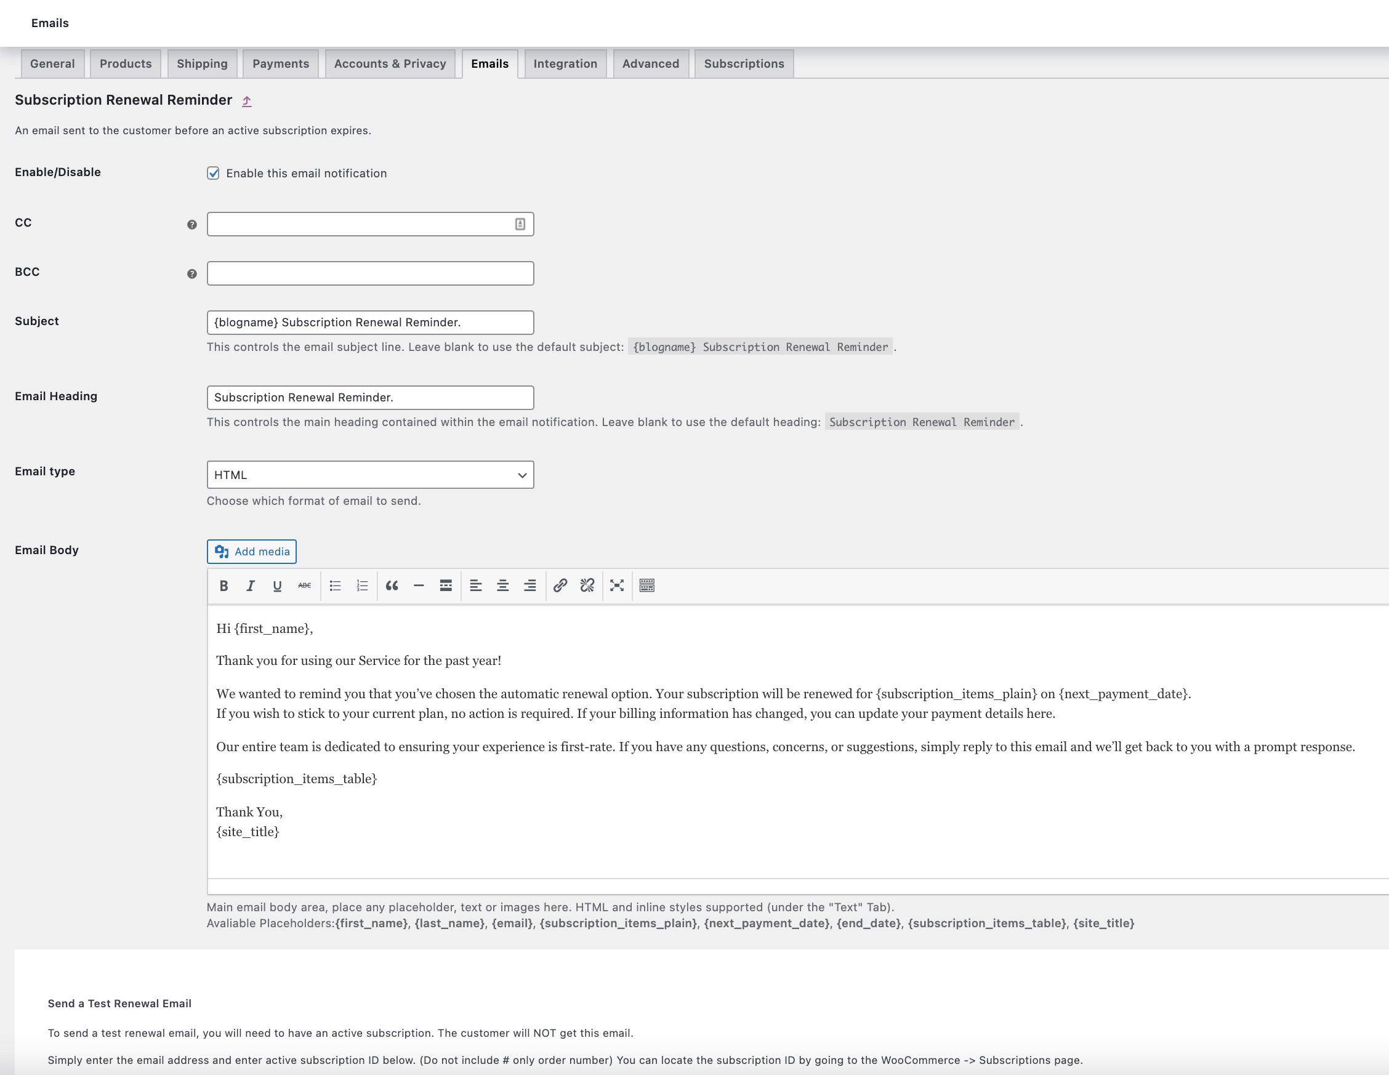Open the Email type HTML dropdown
Viewport: 1389px width, 1075px height.
(x=370, y=475)
